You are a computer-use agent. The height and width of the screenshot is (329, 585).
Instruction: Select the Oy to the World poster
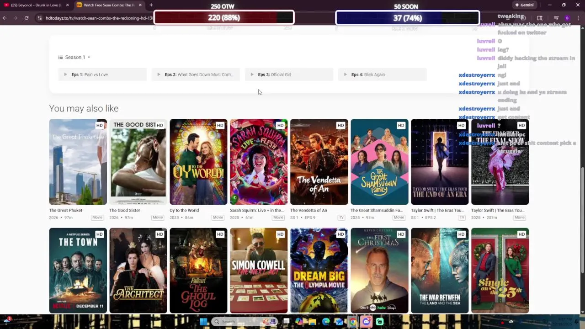198,162
